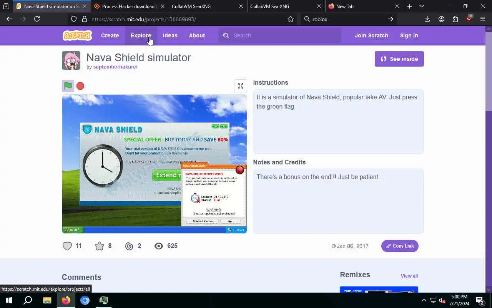Viewport: 492px width, 308px height.
Task: Click the Join Scratch link
Action: click(x=371, y=35)
